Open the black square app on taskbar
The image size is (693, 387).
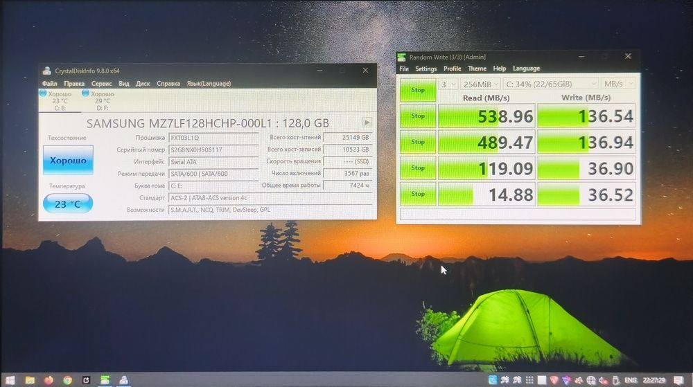pyautogui.click(x=86, y=380)
